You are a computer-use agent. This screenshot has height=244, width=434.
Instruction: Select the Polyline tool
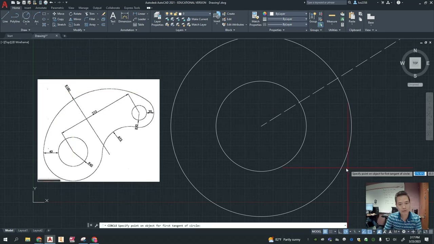pos(15,18)
